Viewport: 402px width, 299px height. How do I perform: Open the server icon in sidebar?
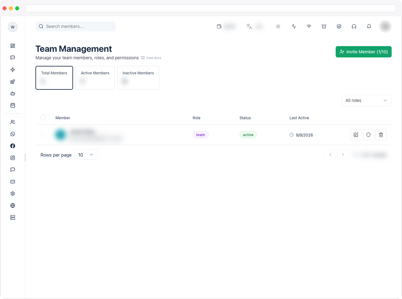point(13,217)
